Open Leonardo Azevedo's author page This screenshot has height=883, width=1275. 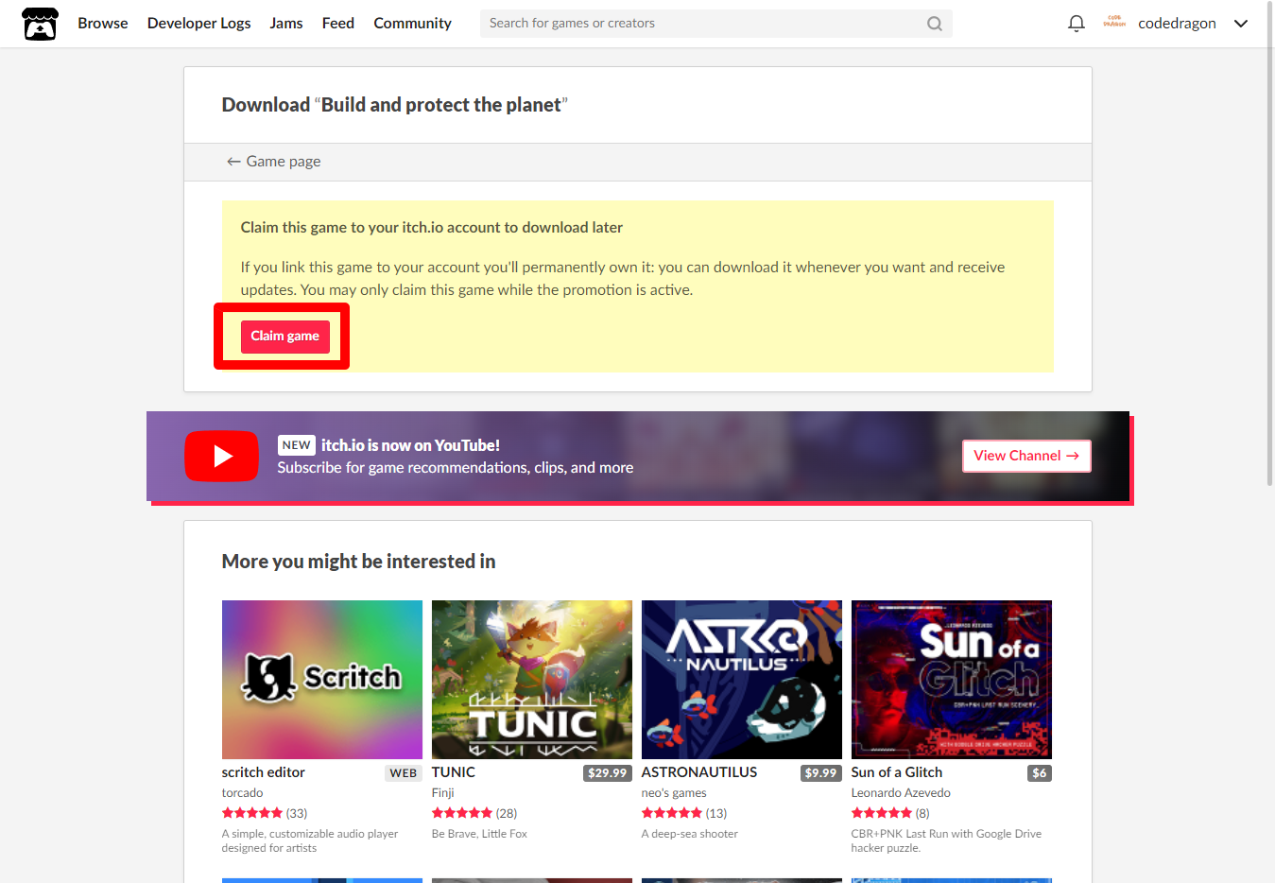[x=901, y=793]
